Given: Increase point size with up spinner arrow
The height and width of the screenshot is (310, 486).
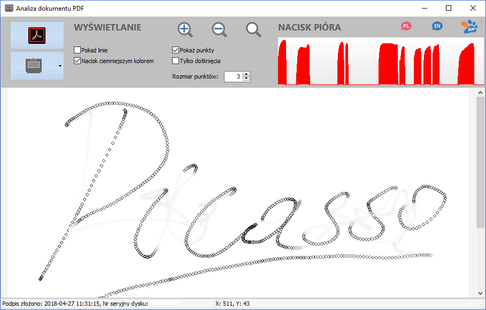Looking at the screenshot, I should [x=246, y=74].
